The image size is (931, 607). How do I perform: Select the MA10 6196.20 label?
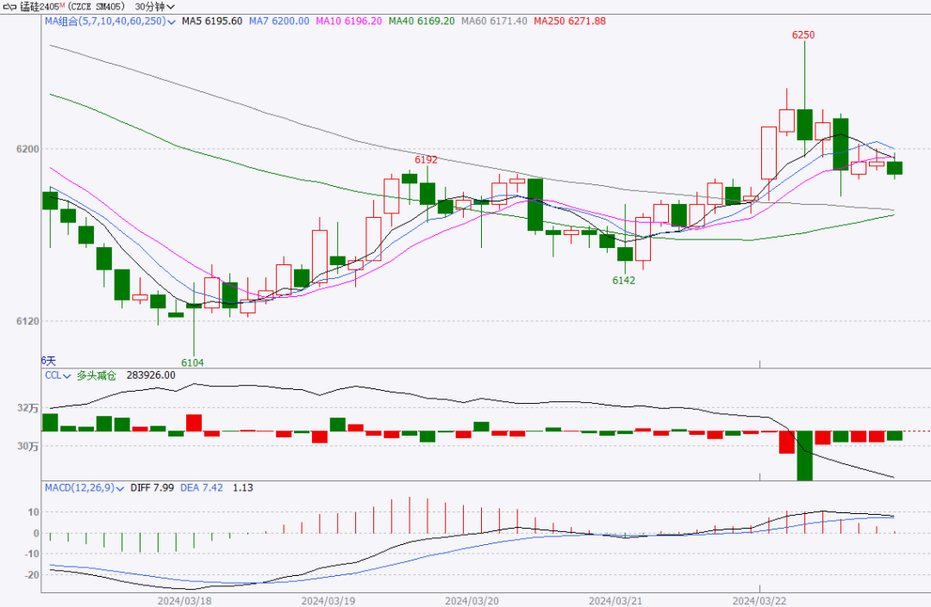(348, 22)
